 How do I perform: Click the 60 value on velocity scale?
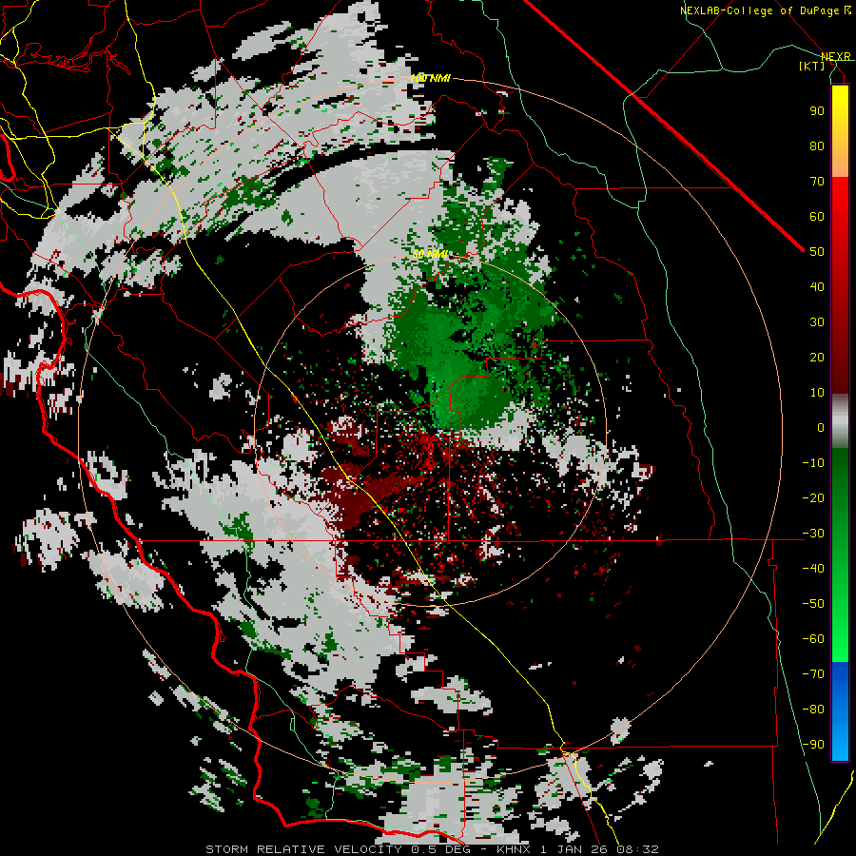point(817,216)
